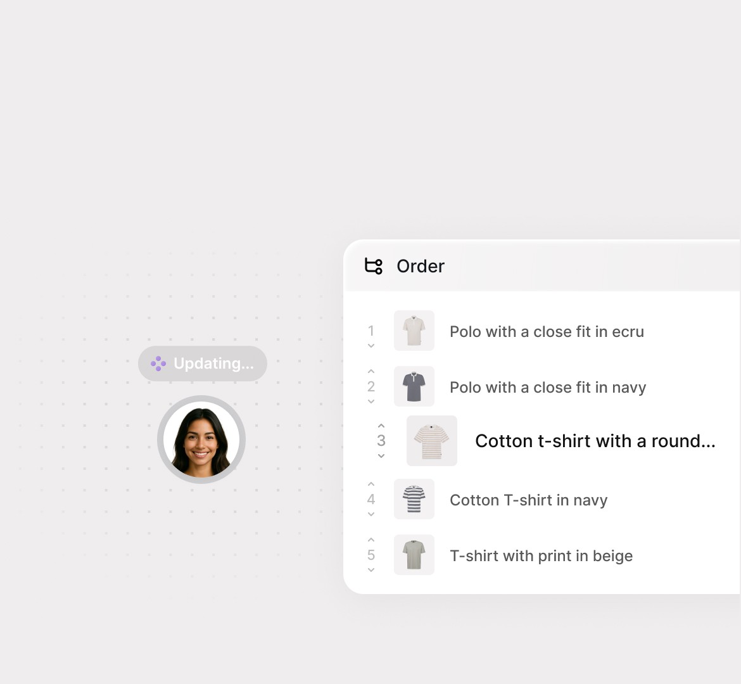Click the Updating status pill
The height and width of the screenshot is (684, 741).
point(203,364)
